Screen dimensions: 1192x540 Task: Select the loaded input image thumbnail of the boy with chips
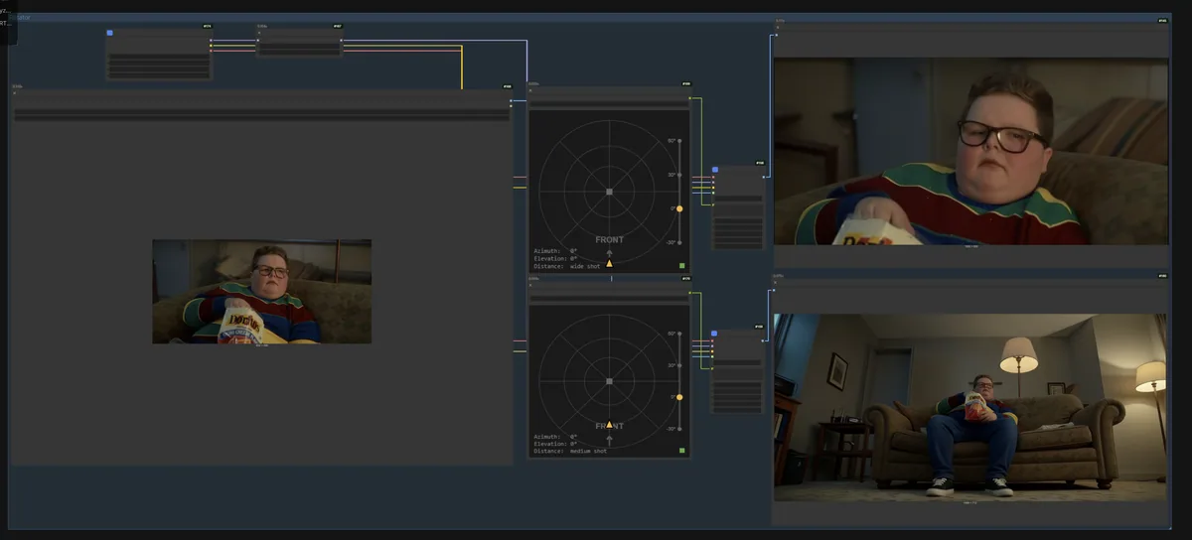[x=261, y=292]
